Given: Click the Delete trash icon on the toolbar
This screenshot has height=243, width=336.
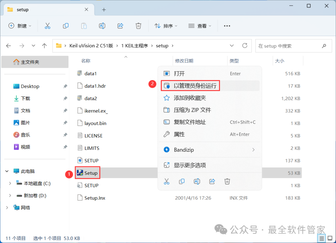Looking at the screenshot, I should tap(138, 26).
